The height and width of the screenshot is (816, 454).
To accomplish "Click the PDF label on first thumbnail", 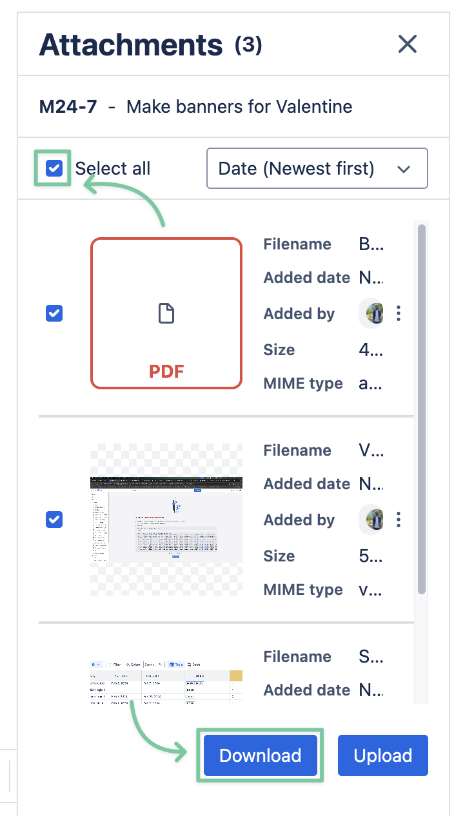I will coord(166,371).
